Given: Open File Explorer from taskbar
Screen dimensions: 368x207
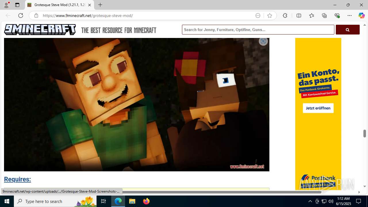Looking at the screenshot, I should coord(132,201).
